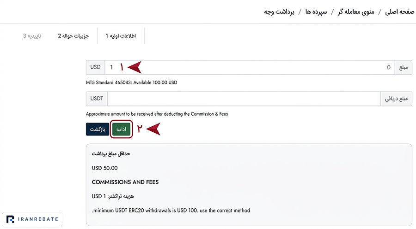Click the COMMISSIONS AND FEES heading

pos(125,182)
